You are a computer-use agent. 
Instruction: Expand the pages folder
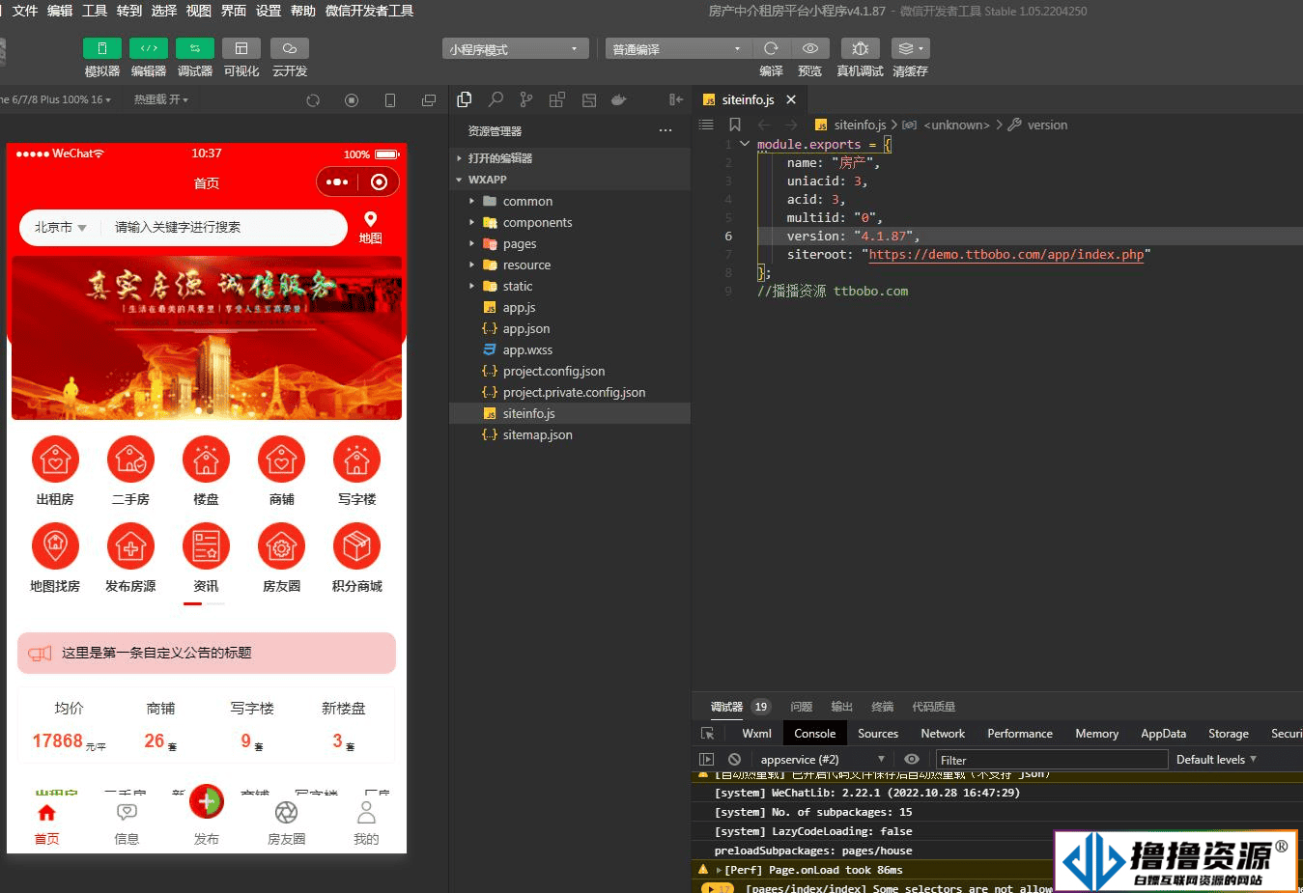[571, 243]
